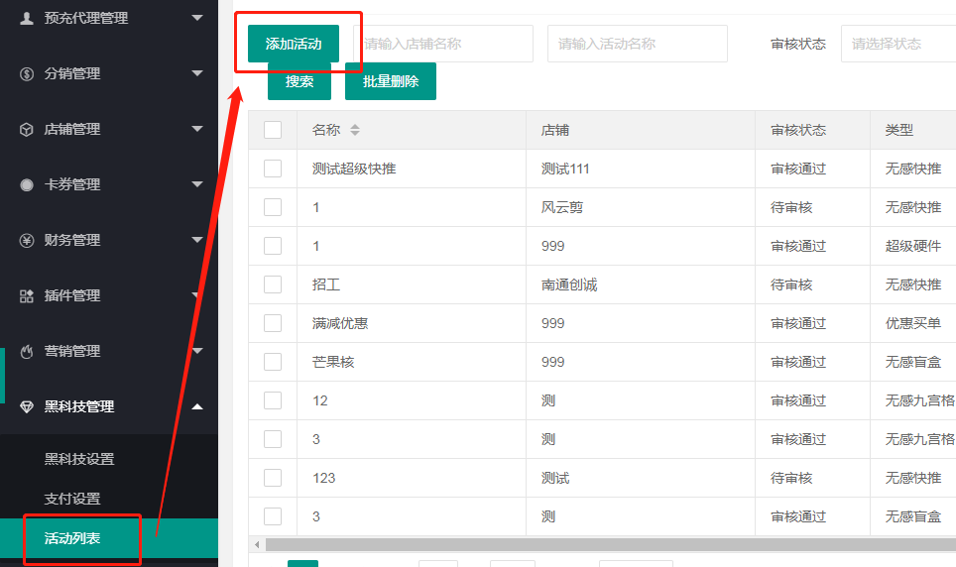Click the 分销管理 dollar icon

(26, 74)
